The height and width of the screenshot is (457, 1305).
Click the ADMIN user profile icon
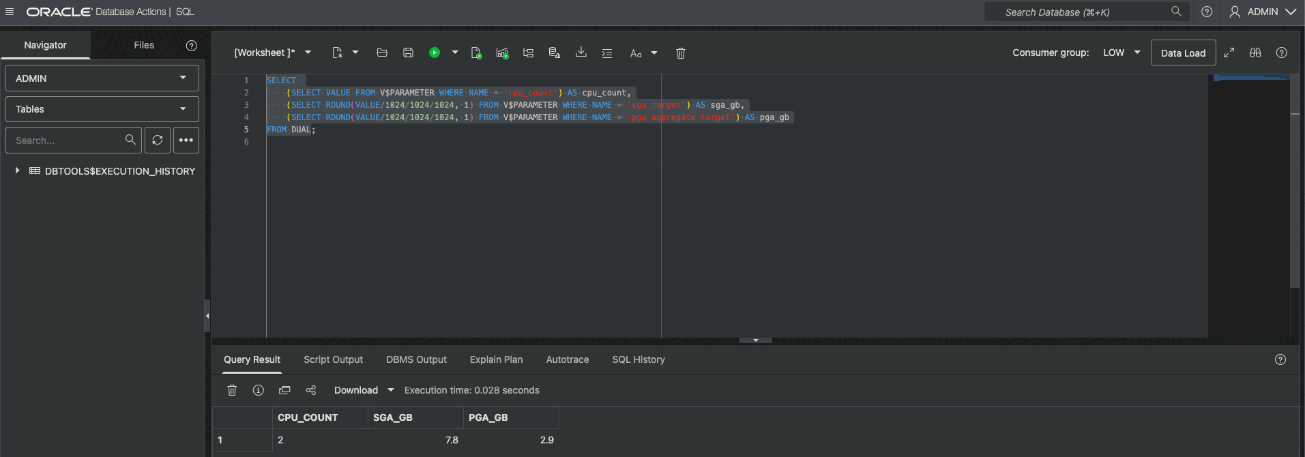tap(1235, 12)
